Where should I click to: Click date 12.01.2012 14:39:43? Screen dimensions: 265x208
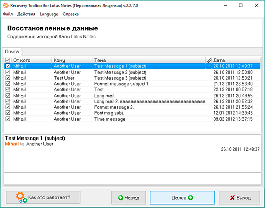[233, 113]
